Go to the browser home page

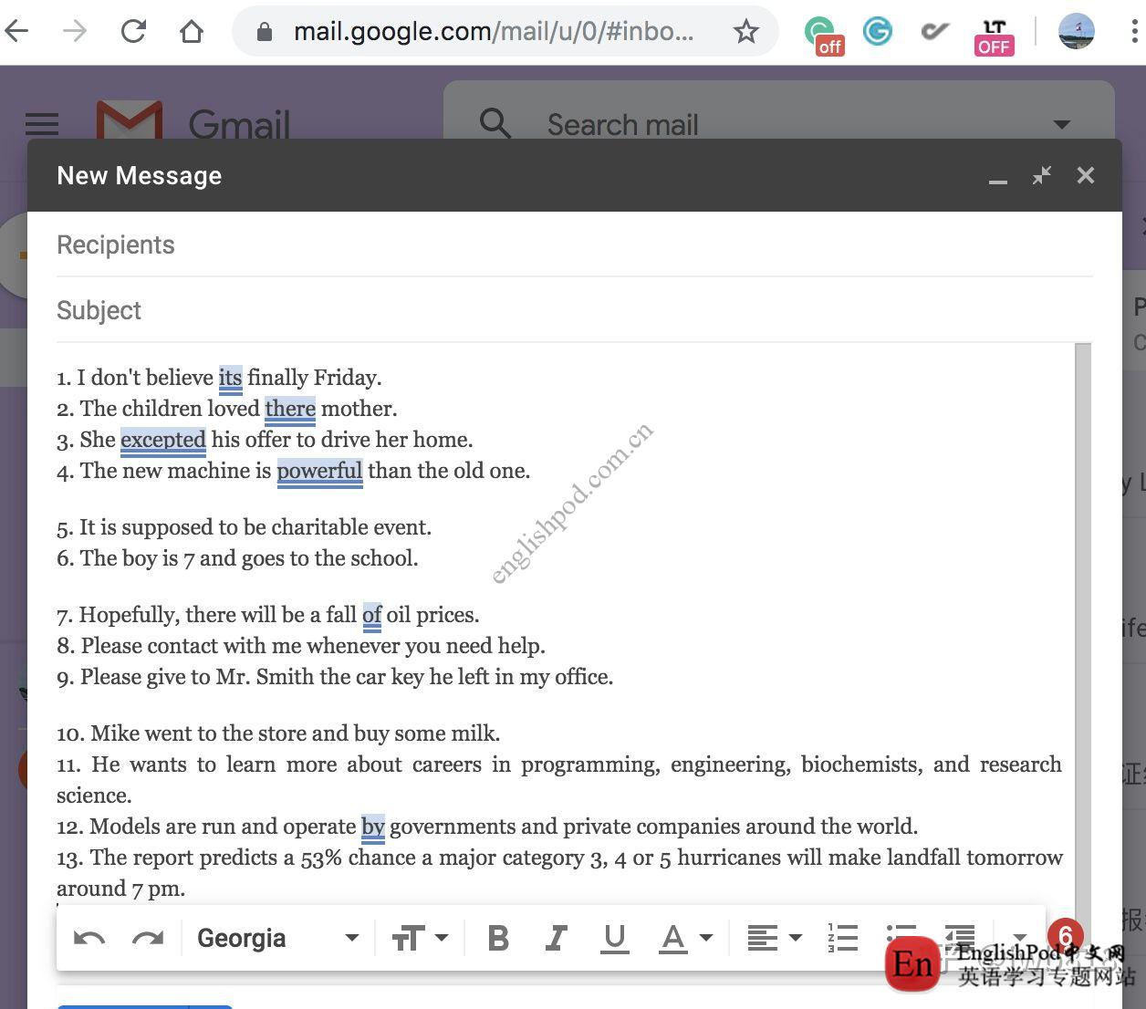tap(192, 32)
